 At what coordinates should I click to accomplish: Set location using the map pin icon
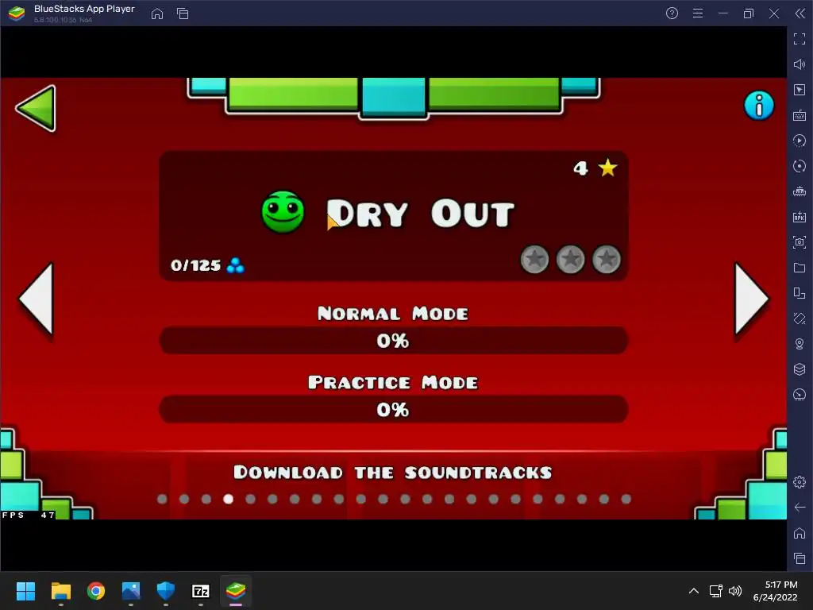point(800,344)
